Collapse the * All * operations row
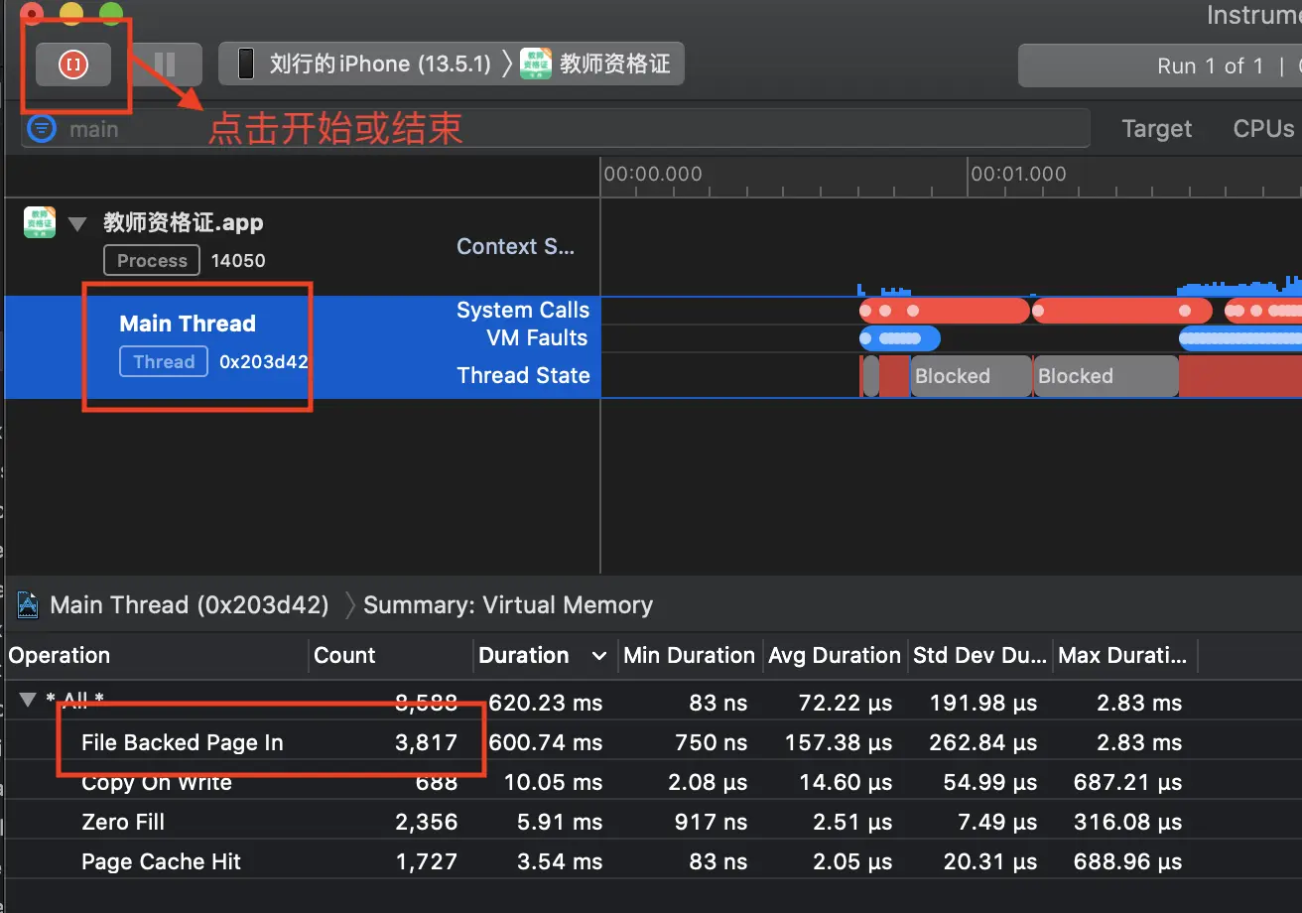The height and width of the screenshot is (913, 1302). pyautogui.click(x=28, y=702)
